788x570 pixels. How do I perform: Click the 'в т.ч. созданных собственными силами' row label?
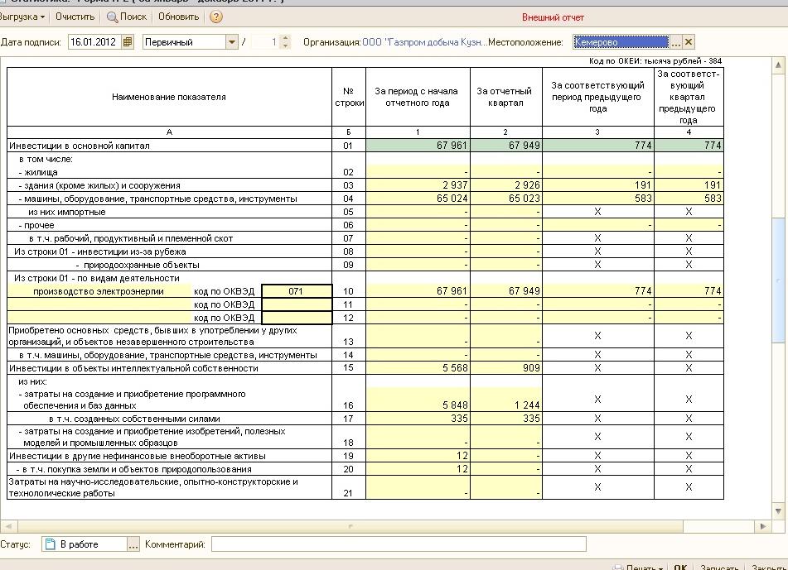(135, 419)
